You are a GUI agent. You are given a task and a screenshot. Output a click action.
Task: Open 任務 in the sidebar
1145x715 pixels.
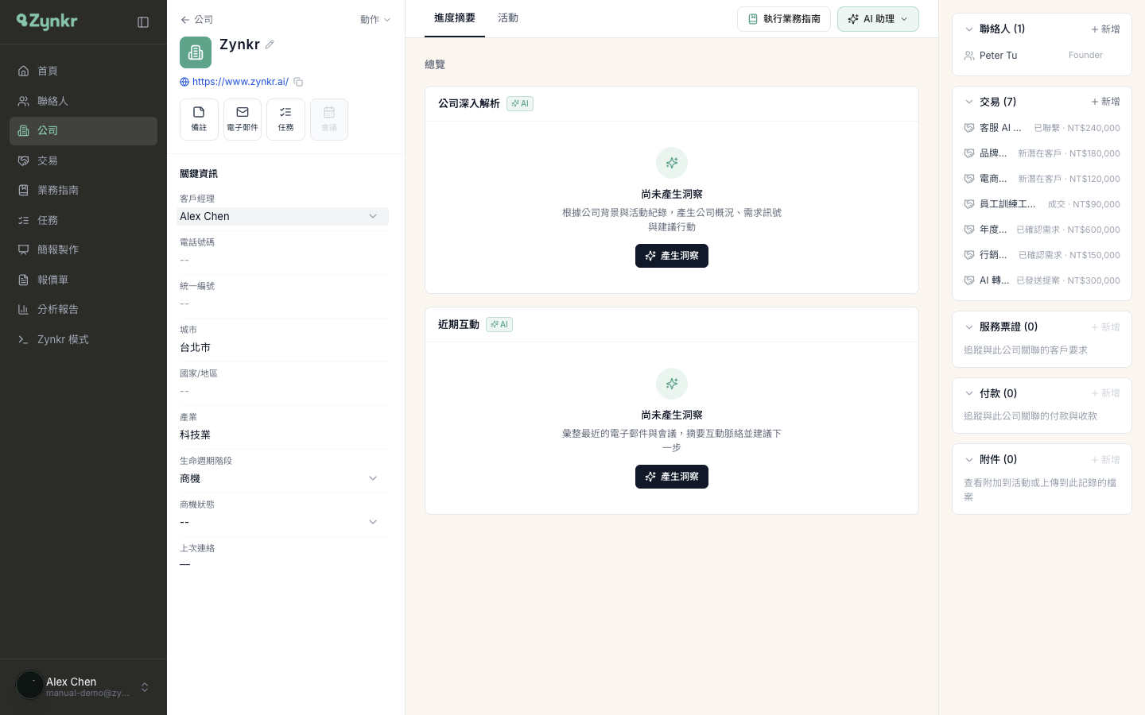pyautogui.click(x=83, y=220)
